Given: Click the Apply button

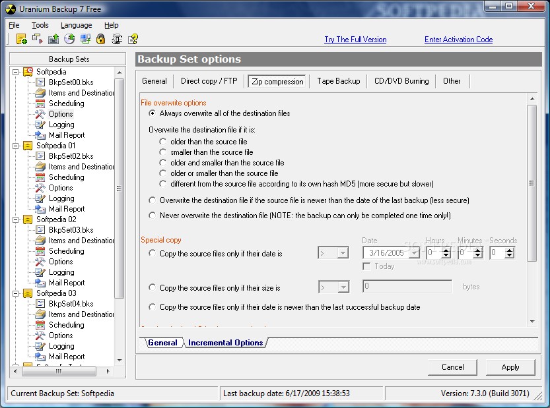Looking at the screenshot, I should pyautogui.click(x=510, y=367).
